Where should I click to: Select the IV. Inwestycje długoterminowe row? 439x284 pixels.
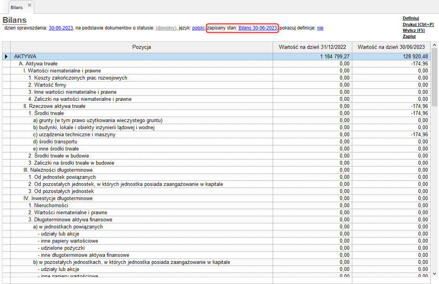coord(58,199)
